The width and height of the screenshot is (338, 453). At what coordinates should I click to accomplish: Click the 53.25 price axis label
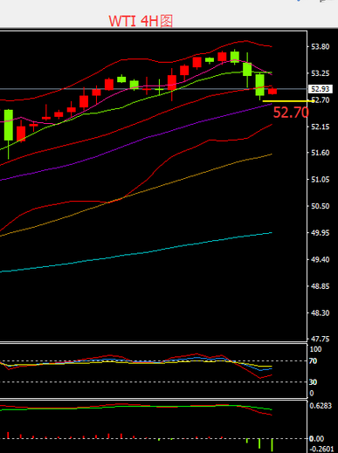pos(321,73)
